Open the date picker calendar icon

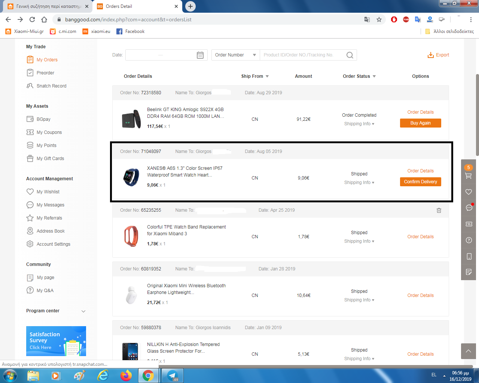(200, 55)
